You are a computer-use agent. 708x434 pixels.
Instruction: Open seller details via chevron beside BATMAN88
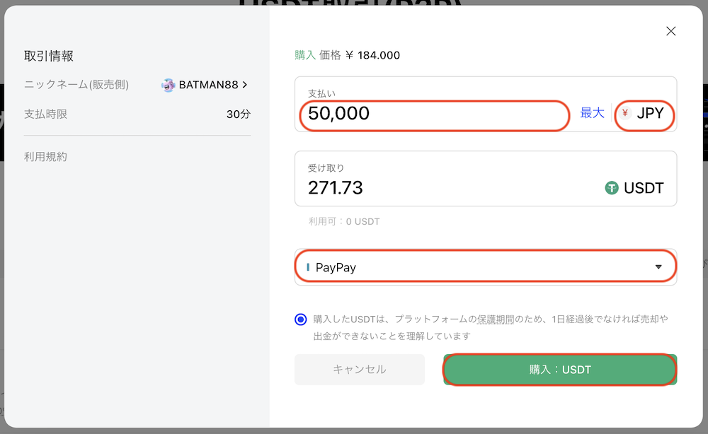245,85
